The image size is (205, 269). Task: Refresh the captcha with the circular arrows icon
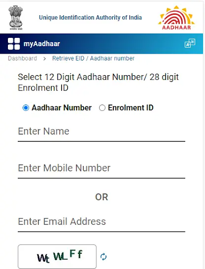[103, 257]
